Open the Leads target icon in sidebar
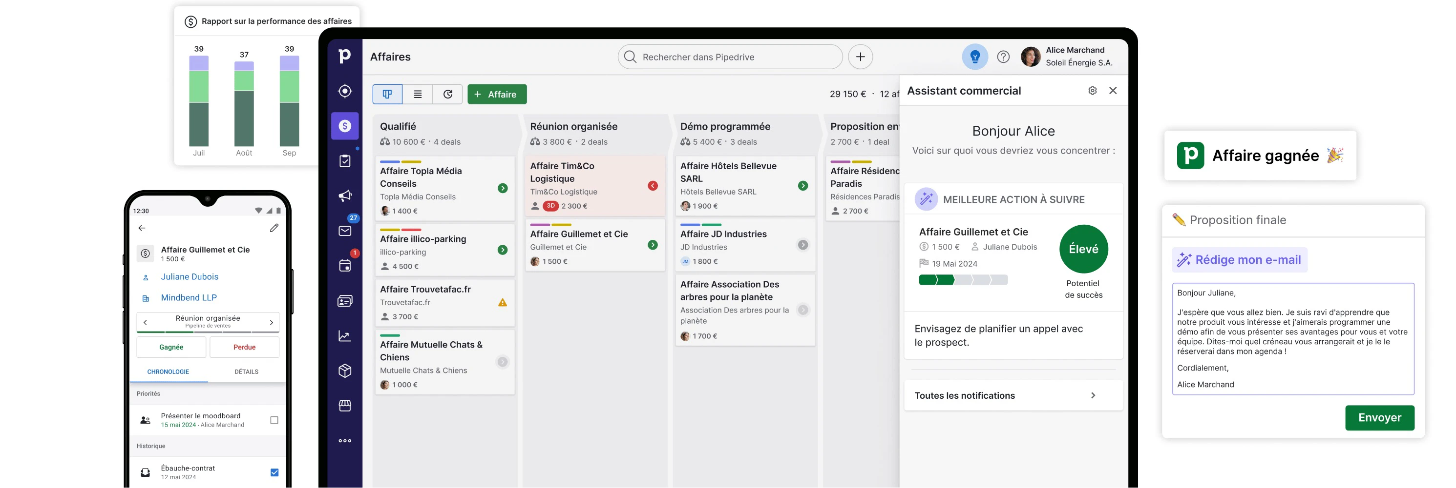The width and height of the screenshot is (1456, 488). tap(345, 91)
